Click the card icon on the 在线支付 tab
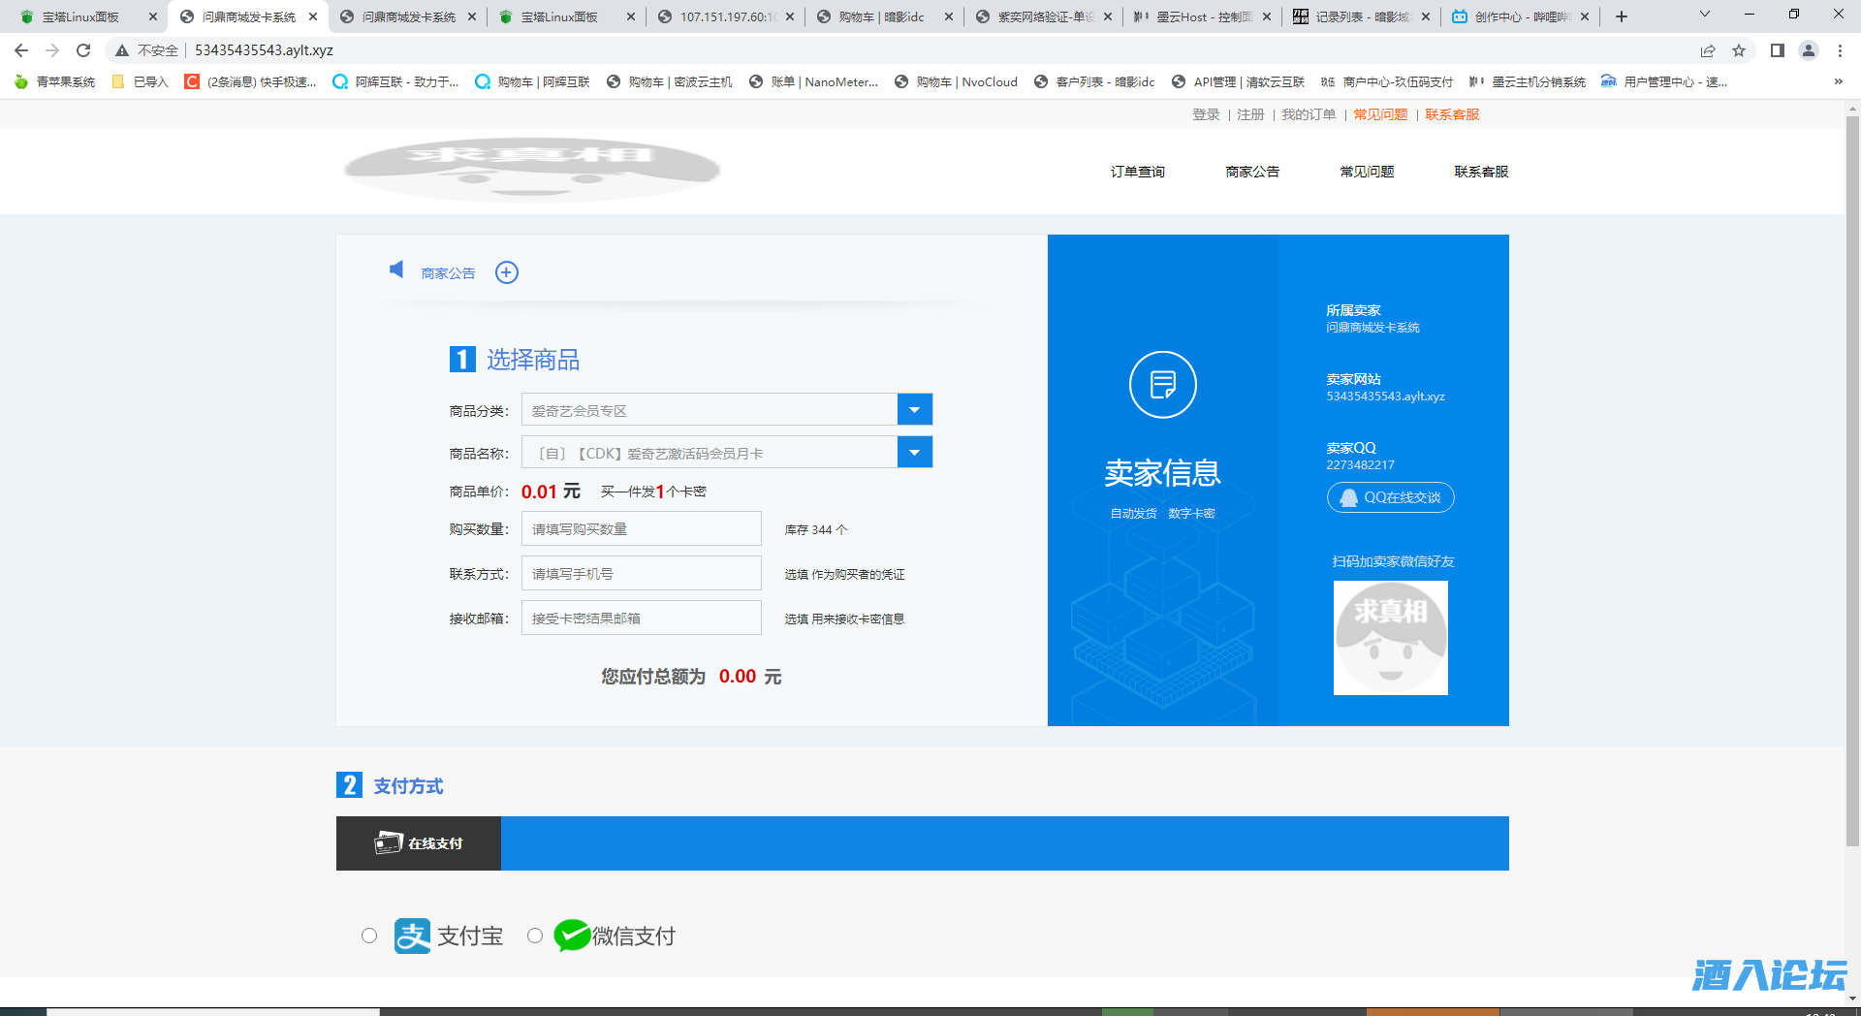The width and height of the screenshot is (1861, 1016). click(x=387, y=842)
